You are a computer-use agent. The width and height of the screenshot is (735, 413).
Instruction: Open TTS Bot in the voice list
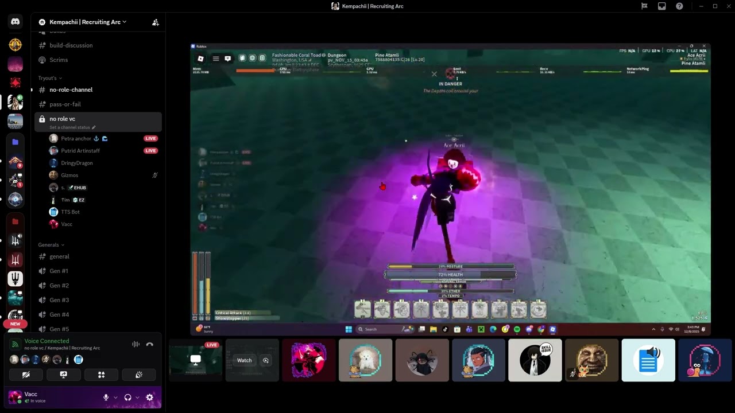pos(104,212)
